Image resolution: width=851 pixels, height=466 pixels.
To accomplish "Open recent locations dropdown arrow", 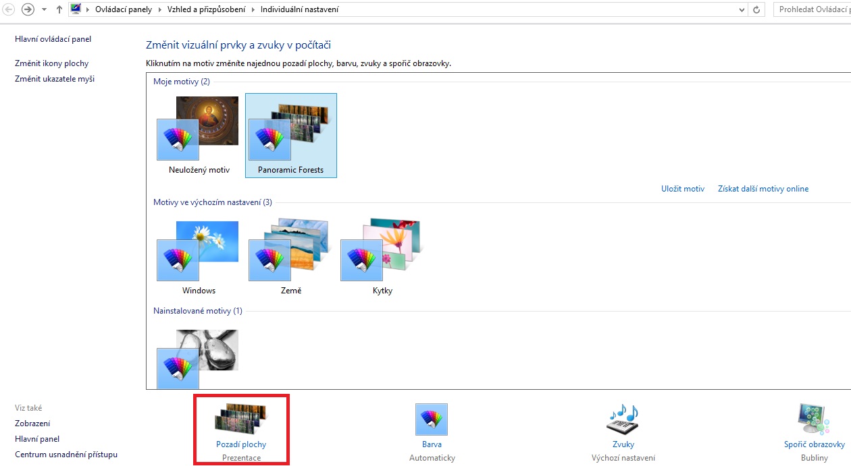I will tap(44, 9).
